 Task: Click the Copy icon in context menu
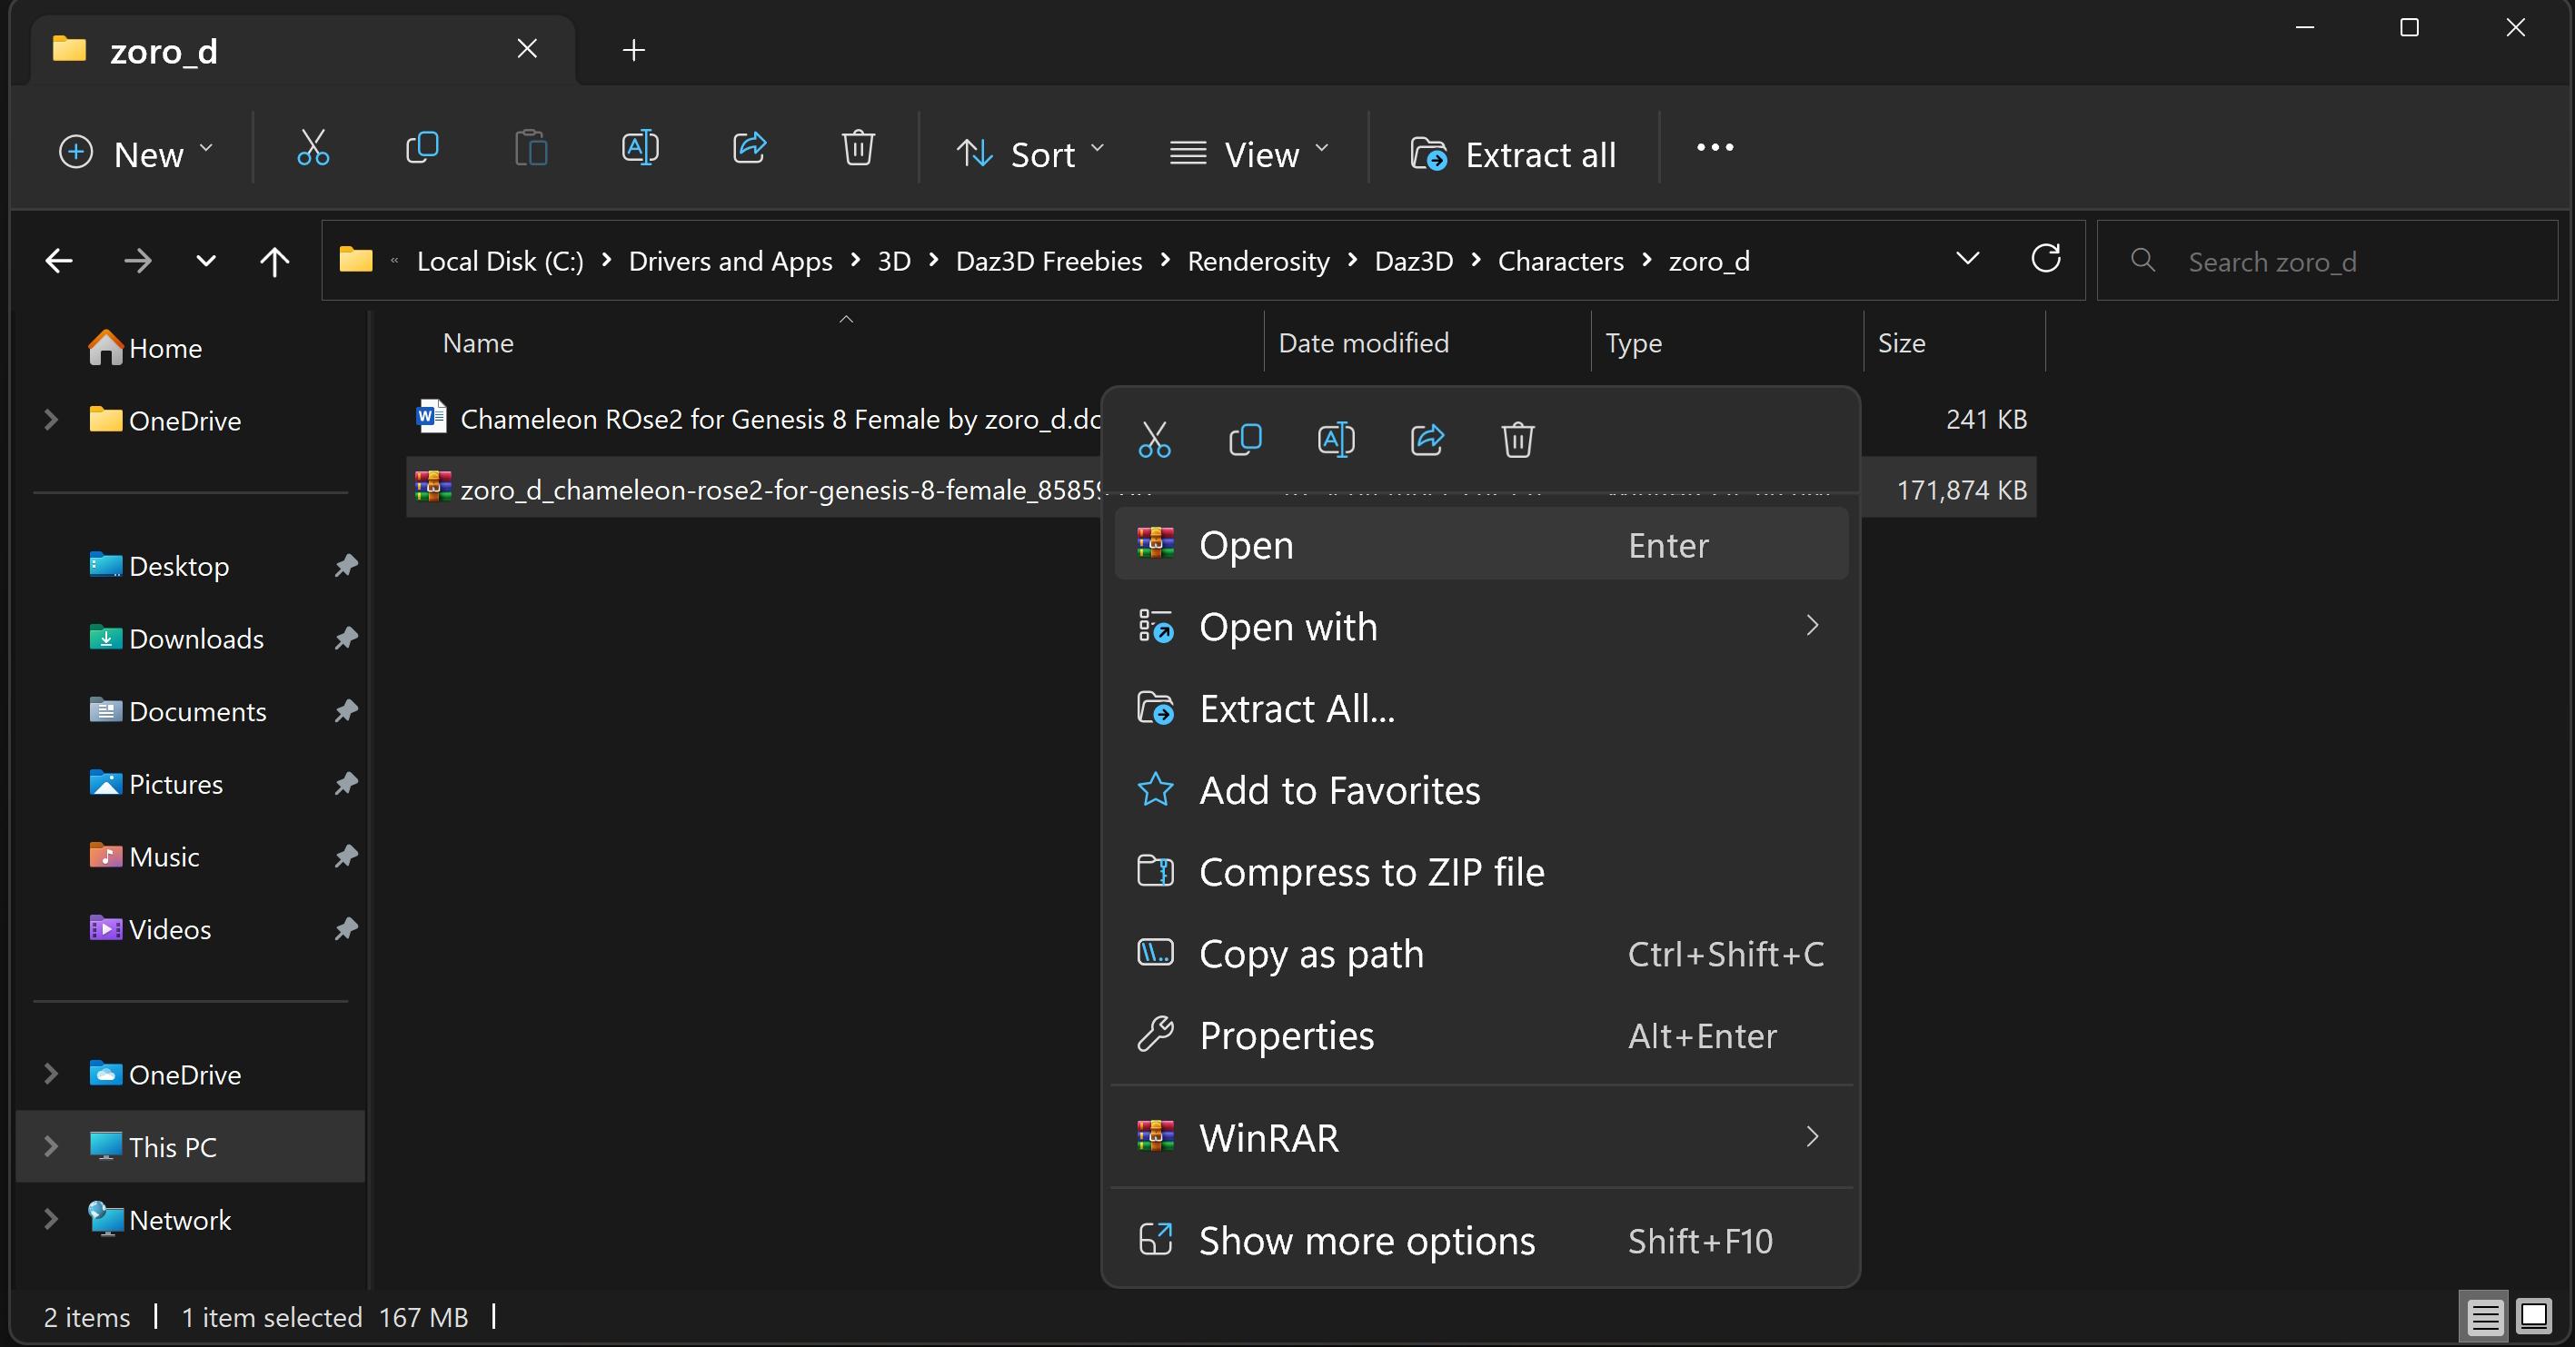click(1245, 440)
